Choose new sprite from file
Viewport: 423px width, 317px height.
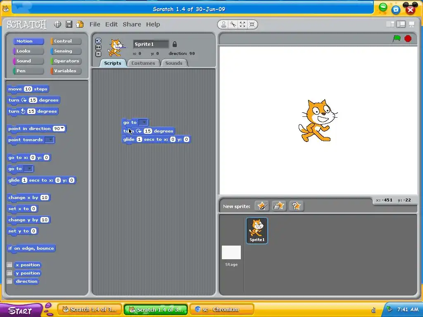click(x=279, y=206)
